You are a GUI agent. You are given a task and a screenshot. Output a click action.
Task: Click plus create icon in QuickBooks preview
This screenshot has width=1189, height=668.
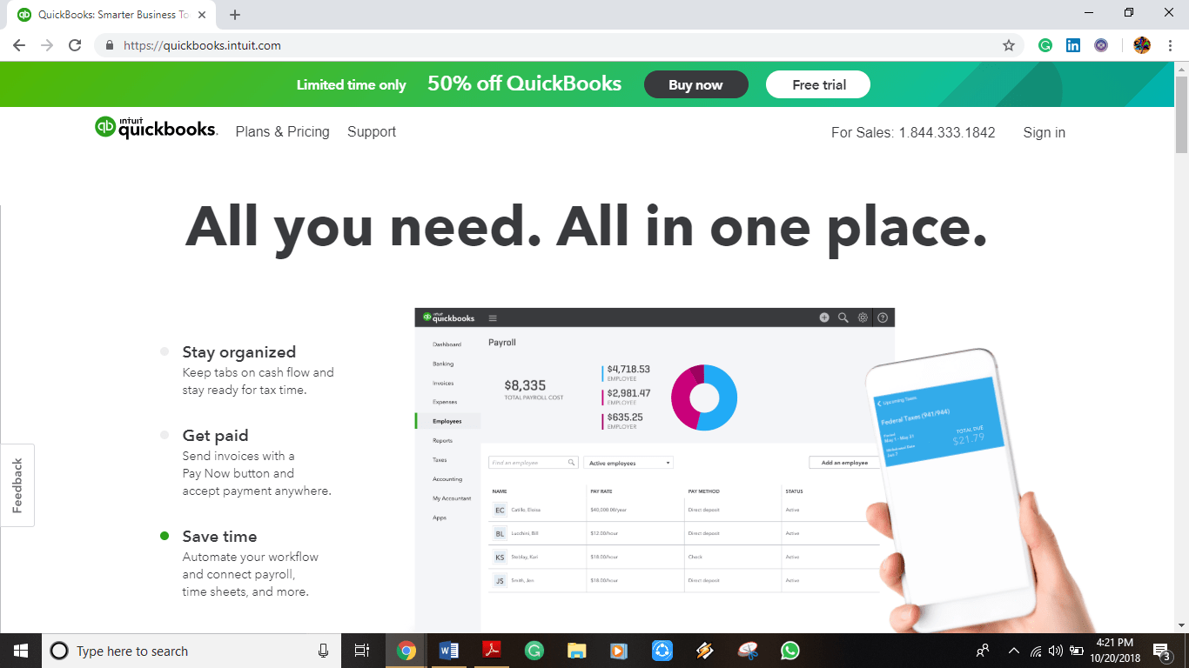[x=824, y=317]
